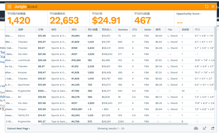The height and width of the screenshot is (134, 219).
Task: Click the Seller column header
Action: point(148,30)
